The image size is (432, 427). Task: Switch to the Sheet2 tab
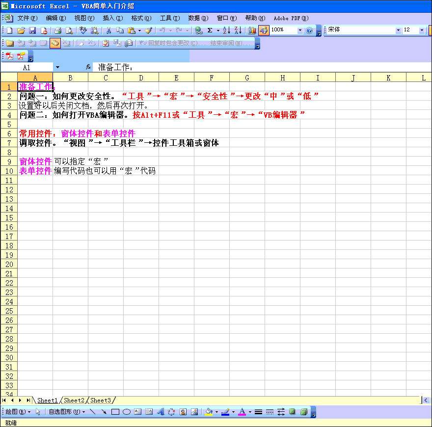tap(74, 400)
